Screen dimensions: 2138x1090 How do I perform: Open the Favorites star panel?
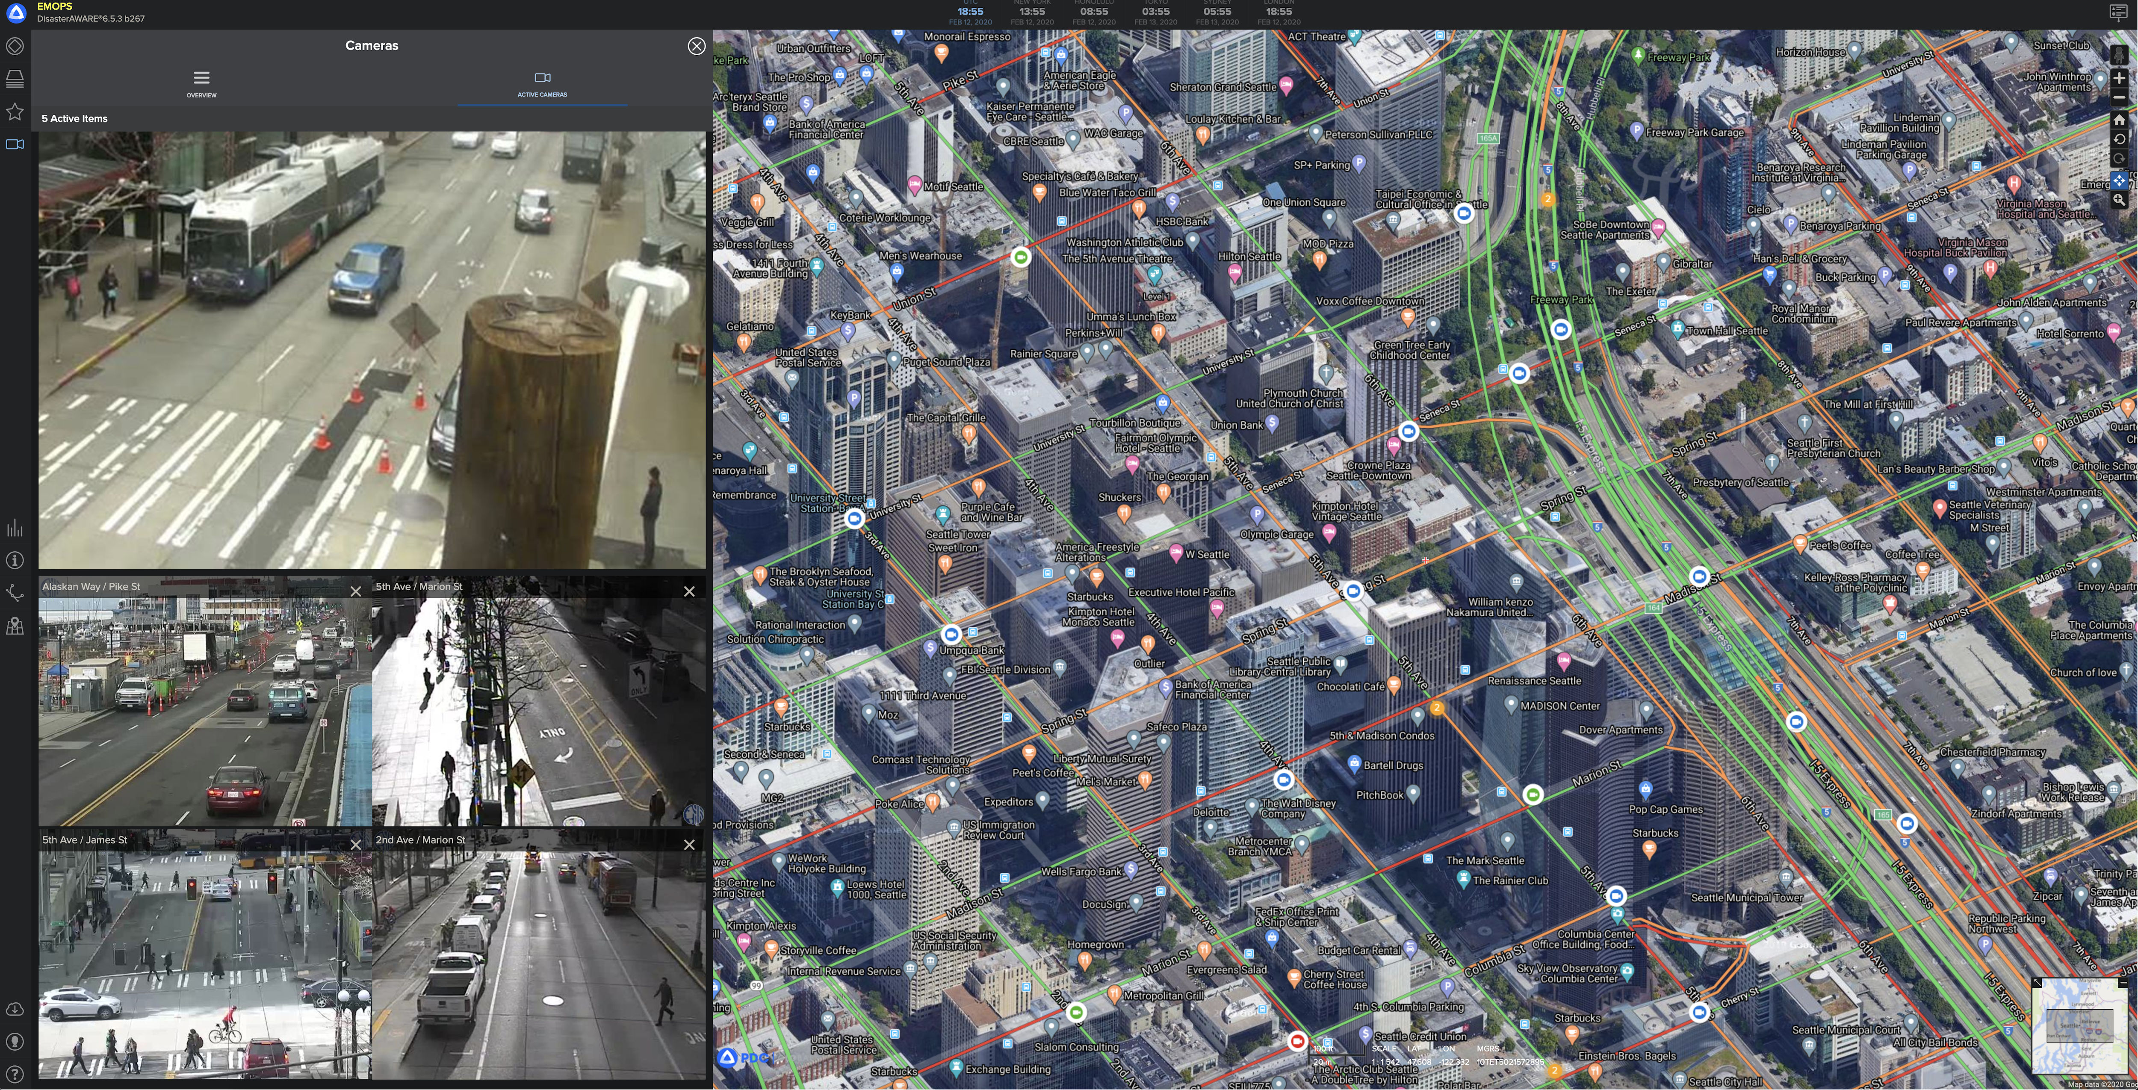15,111
